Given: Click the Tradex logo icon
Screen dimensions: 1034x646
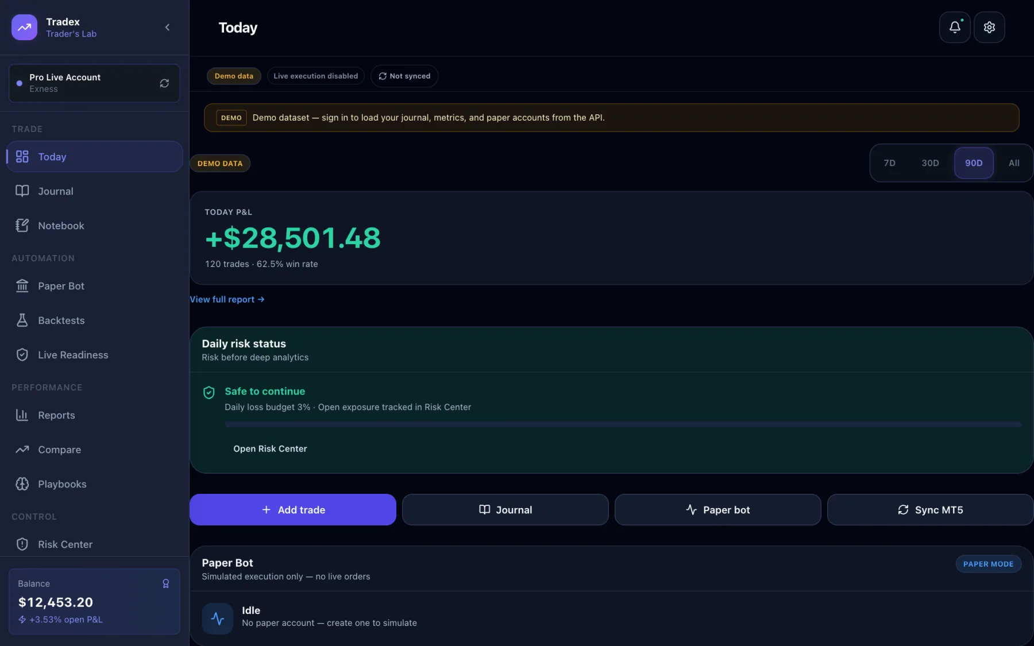Looking at the screenshot, I should [24, 27].
